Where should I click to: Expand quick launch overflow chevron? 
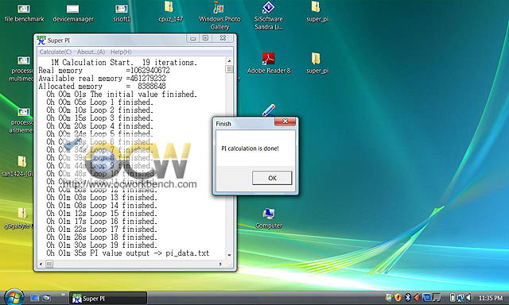[x=63, y=295]
